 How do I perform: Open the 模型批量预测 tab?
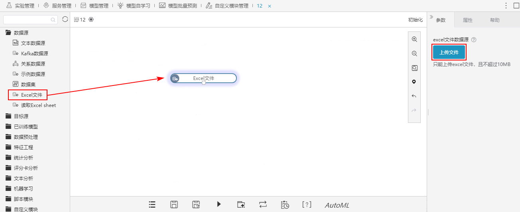coord(178,6)
